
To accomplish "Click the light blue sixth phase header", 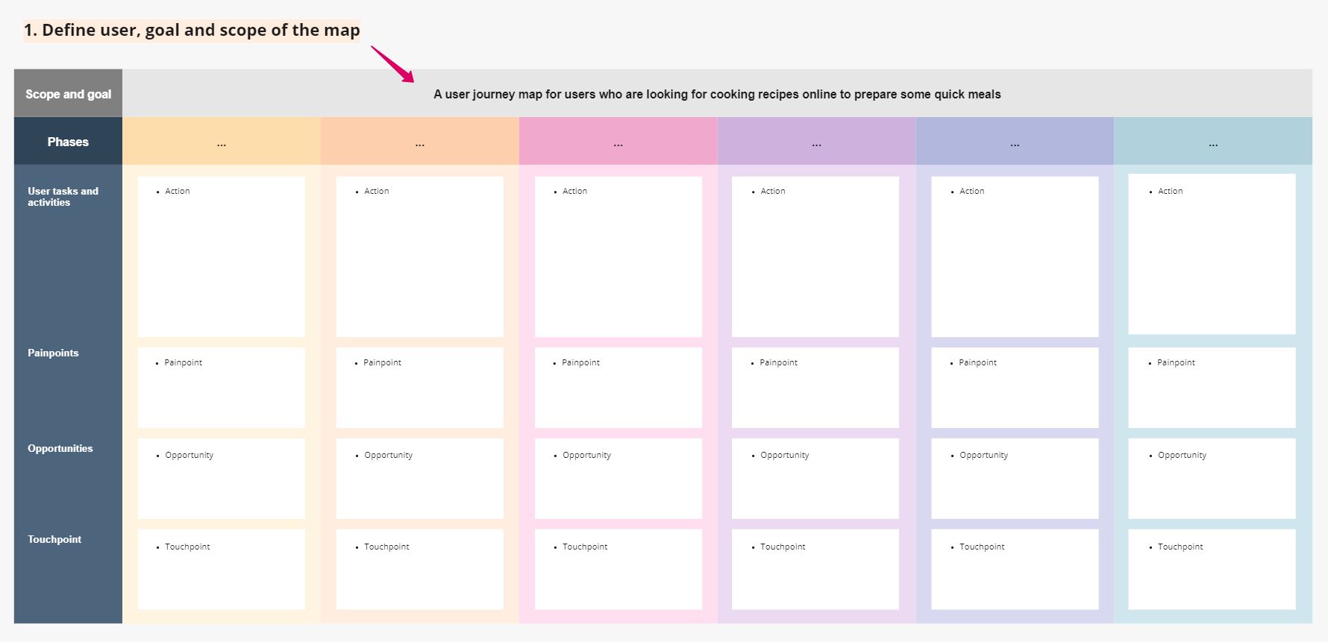I will click(x=1212, y=142).
